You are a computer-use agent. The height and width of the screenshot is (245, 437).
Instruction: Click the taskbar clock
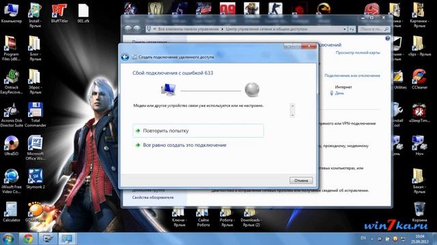click(x=420, y=239)
